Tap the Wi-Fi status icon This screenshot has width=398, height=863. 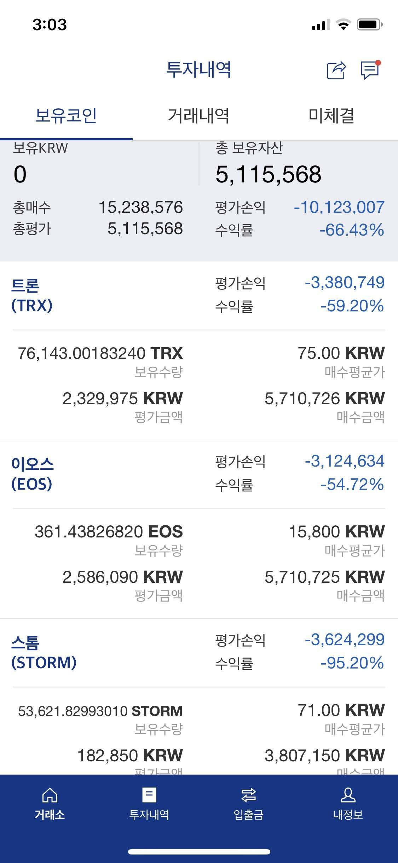[343, 25]
